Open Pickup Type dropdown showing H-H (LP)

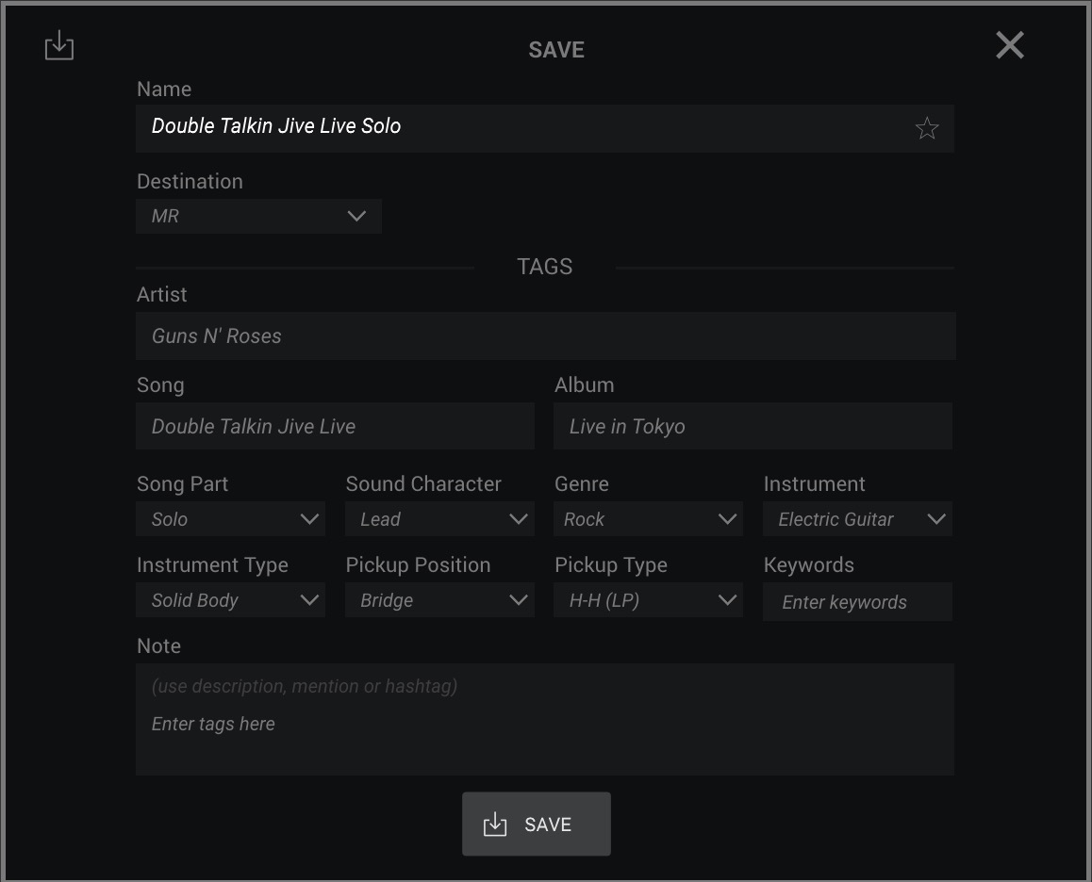[x=648, y=600]
